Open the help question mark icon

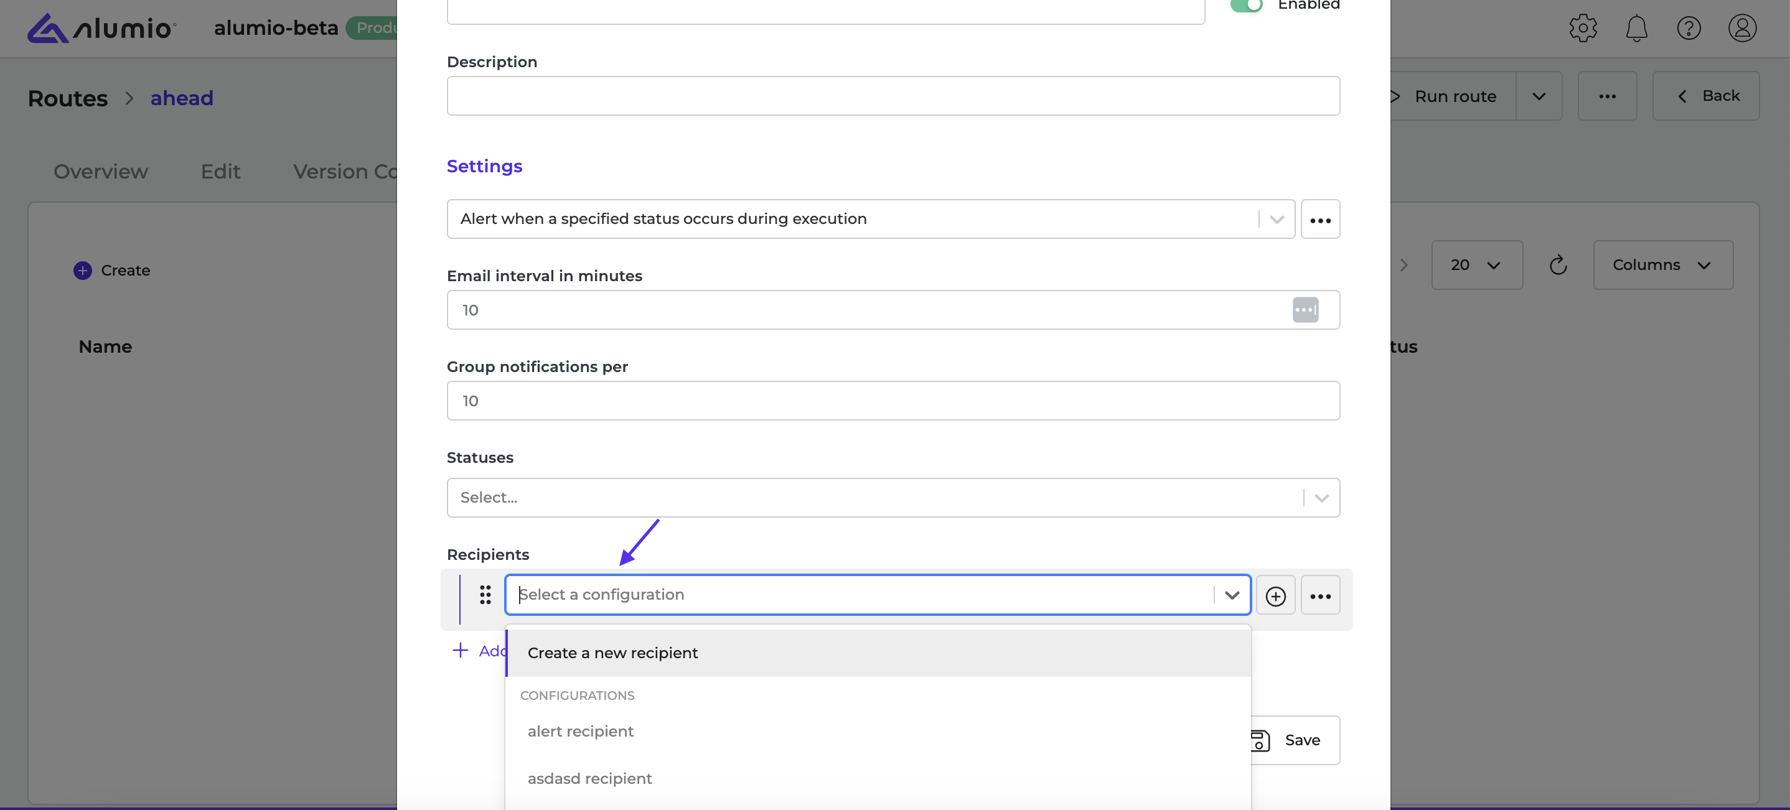click(1688, 28)
